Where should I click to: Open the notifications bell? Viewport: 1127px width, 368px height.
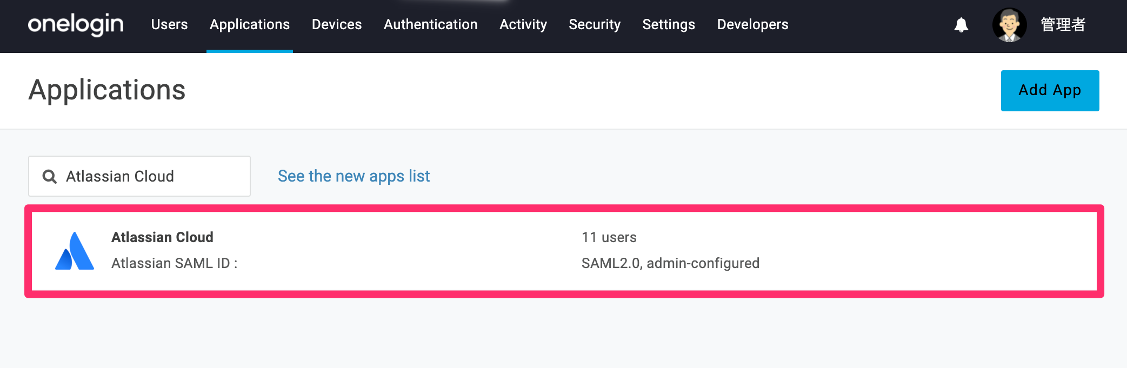pos(961,25)
